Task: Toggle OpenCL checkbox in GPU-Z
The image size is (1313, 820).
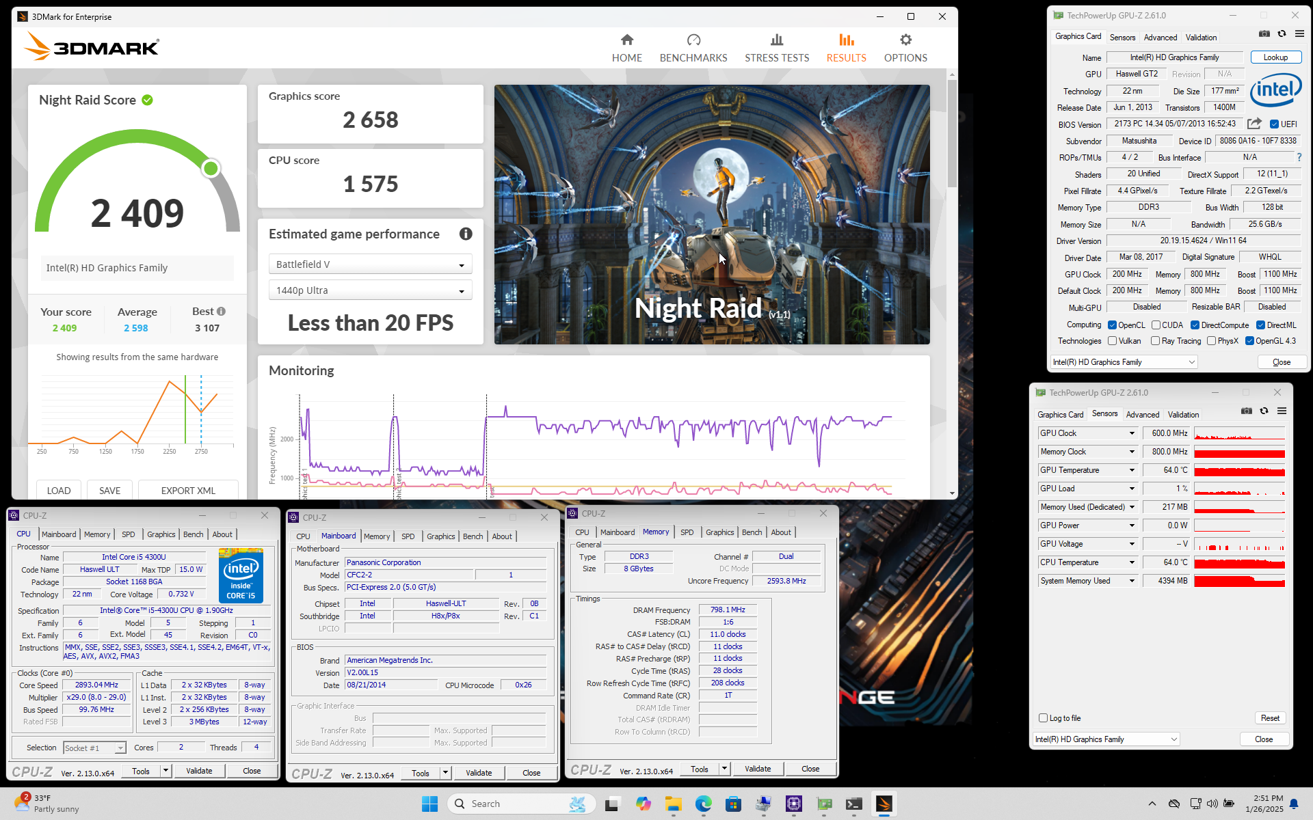Action: (x=1112, y=325)
